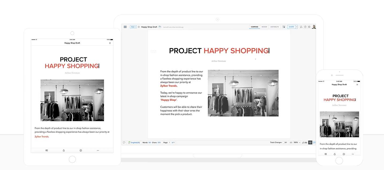Click the folder icon beside document title
384x170 pixels.
[x=160, y=27]
